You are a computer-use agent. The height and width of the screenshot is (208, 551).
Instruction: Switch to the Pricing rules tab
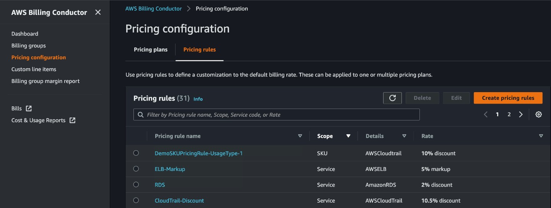(200, 50)
